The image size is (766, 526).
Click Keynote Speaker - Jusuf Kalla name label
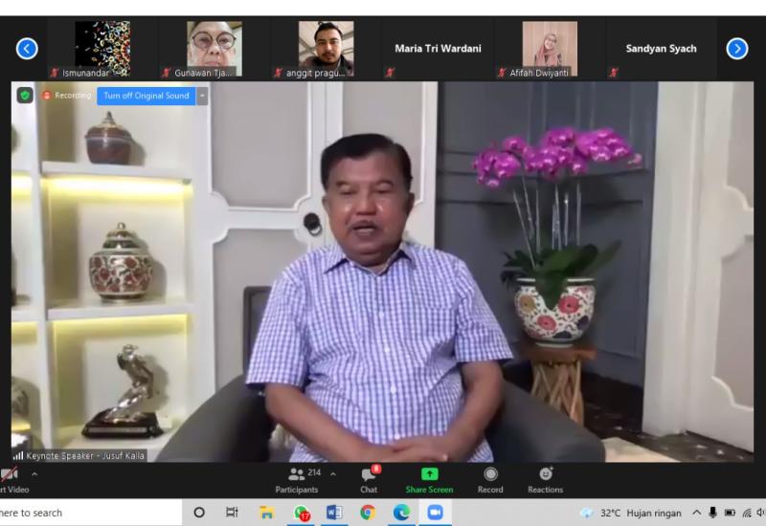(x=79, y=456)
